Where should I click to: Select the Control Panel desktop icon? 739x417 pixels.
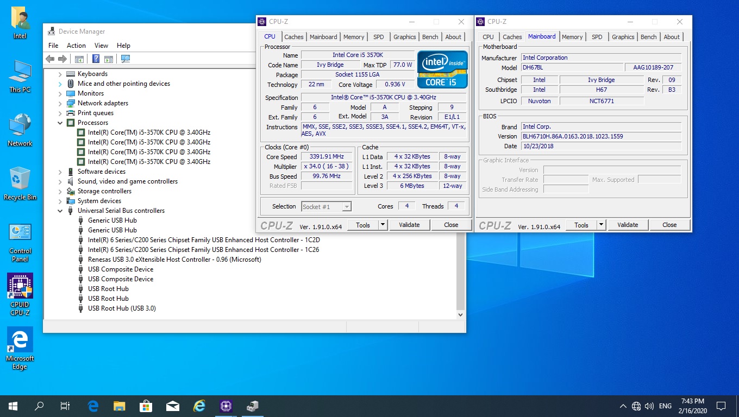(20, 242)
